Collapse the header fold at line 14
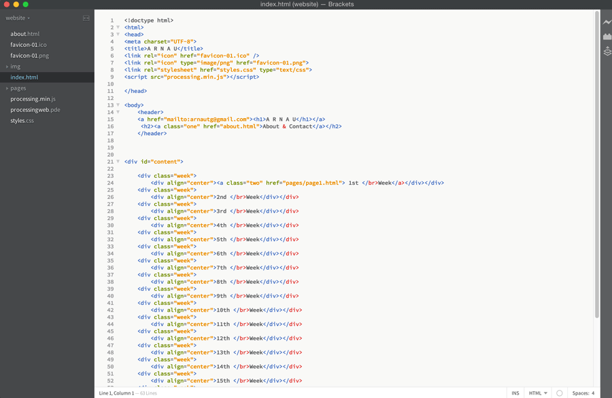Viewport: 612px width, 398px height. (x=118, y=112)
